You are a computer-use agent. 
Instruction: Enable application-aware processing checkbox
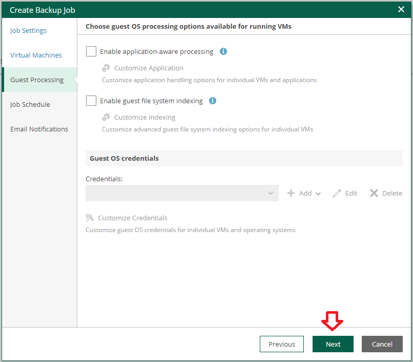[x=91, y=51]
